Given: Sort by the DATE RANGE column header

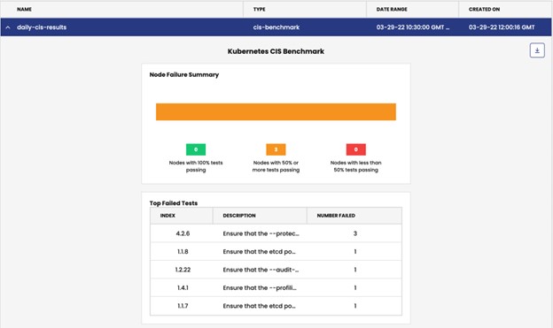Looking at the screenshot, I should (x=392, y=9).
